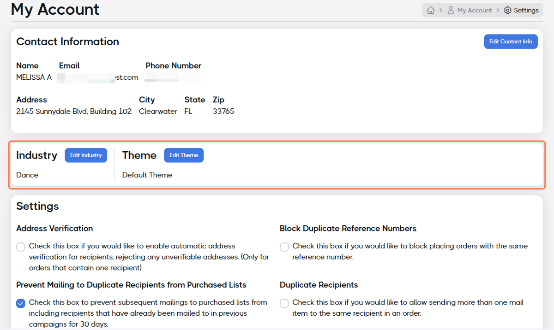The width and height of the screenshot is (554, 330).
Task: Click the home icon in the breadcrumb
Action: pos(431,10)
